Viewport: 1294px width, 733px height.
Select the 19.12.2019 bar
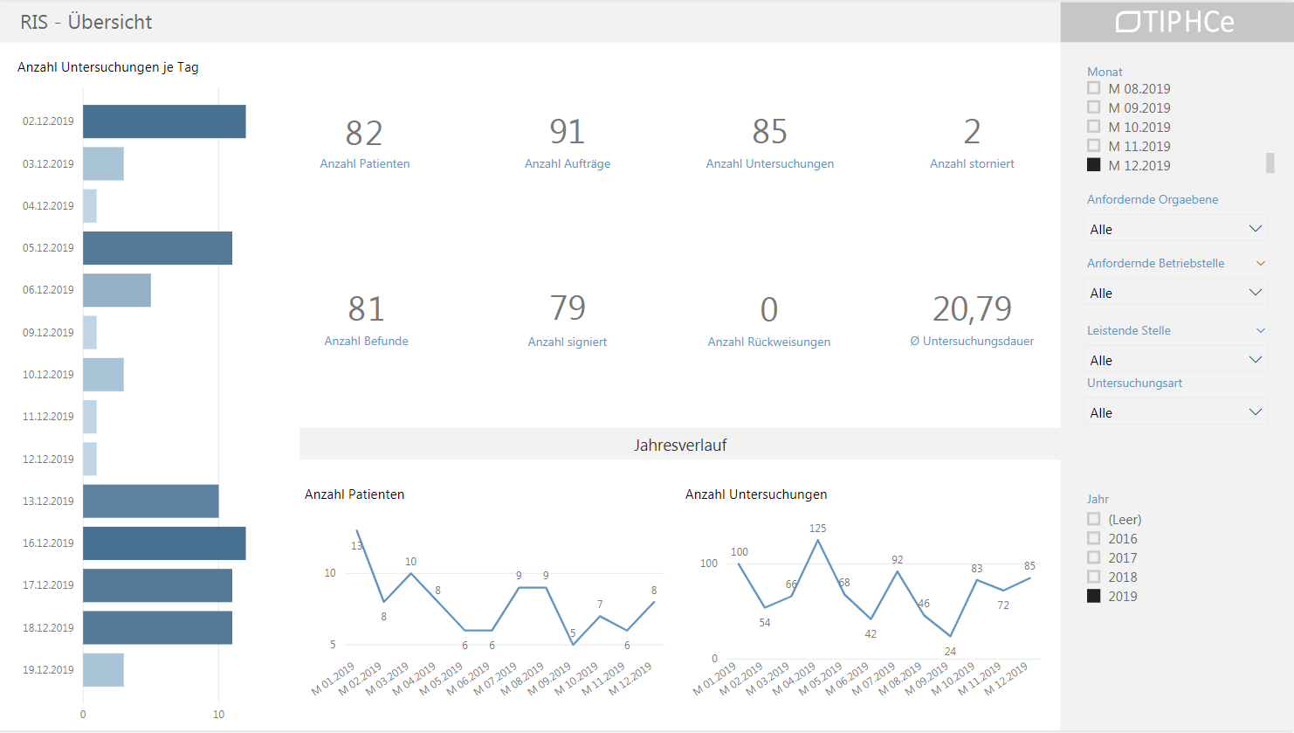tap(103, 670)
